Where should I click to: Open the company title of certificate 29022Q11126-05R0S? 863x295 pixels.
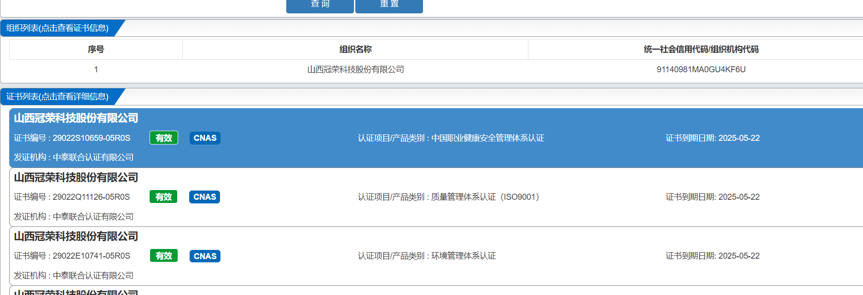click(76, 178)
